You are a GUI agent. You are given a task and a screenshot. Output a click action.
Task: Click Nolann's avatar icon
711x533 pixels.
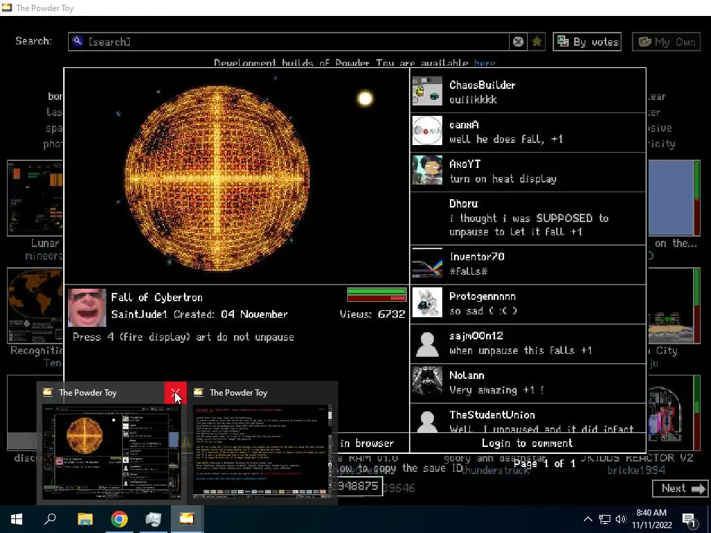tap(427, 381)
